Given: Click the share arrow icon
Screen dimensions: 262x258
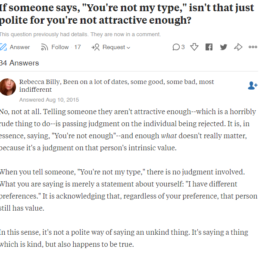Looking at the screenshot, I should pyautogui.click(x=238, y=47).
